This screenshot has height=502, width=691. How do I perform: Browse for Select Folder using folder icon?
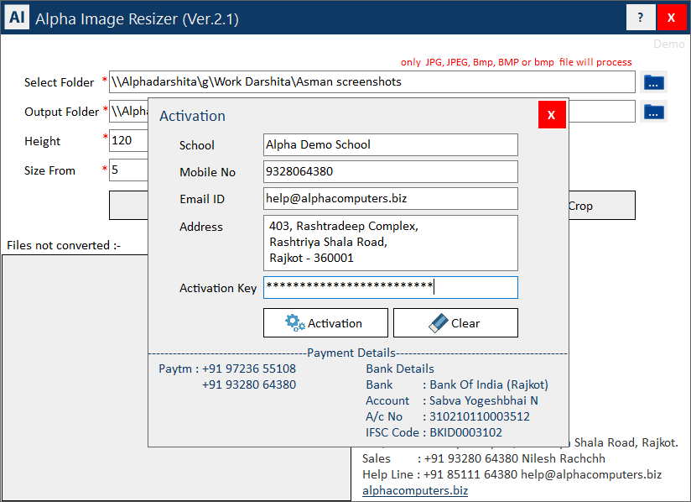654,82
